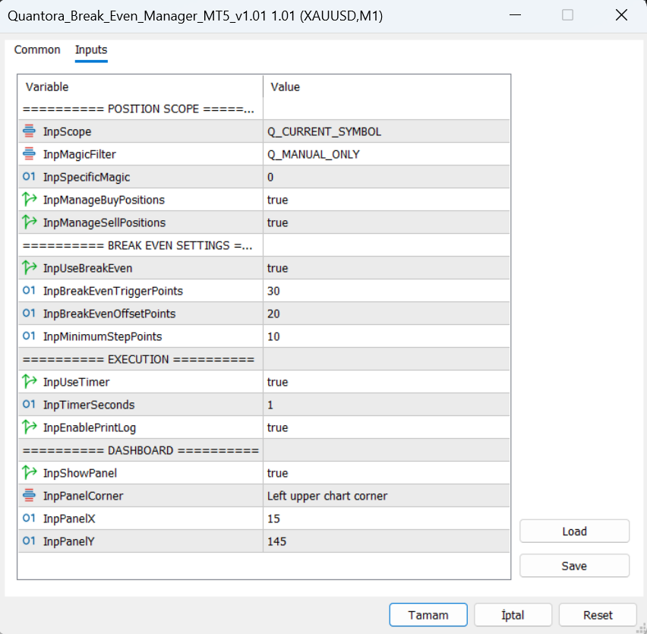The image size is (647, 634).
Task: Switch to the Common tab
Action: (x=37, y=50)
